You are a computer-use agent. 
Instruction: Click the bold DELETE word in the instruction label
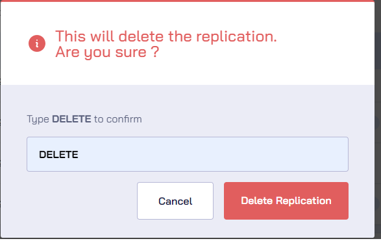(71, 119)
